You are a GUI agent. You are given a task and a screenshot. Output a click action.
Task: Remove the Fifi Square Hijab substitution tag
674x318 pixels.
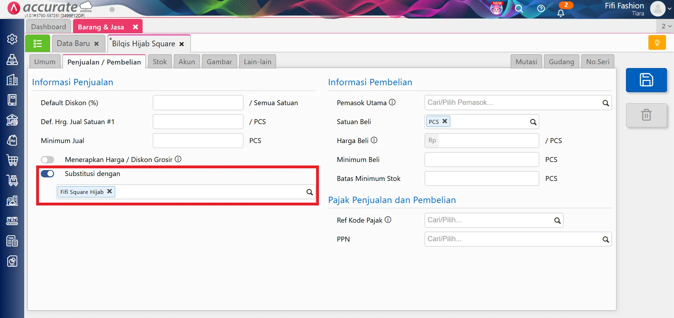(110, 191)
